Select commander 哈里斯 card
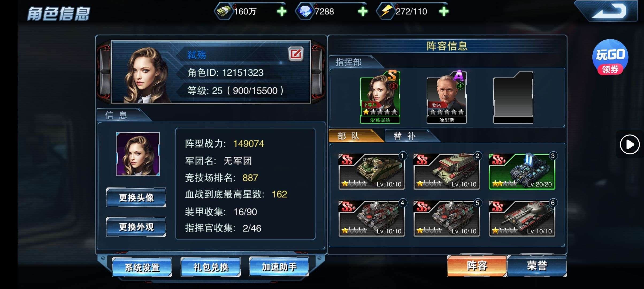Viewport: 644px width, 289px height. [x=446, y=97]
